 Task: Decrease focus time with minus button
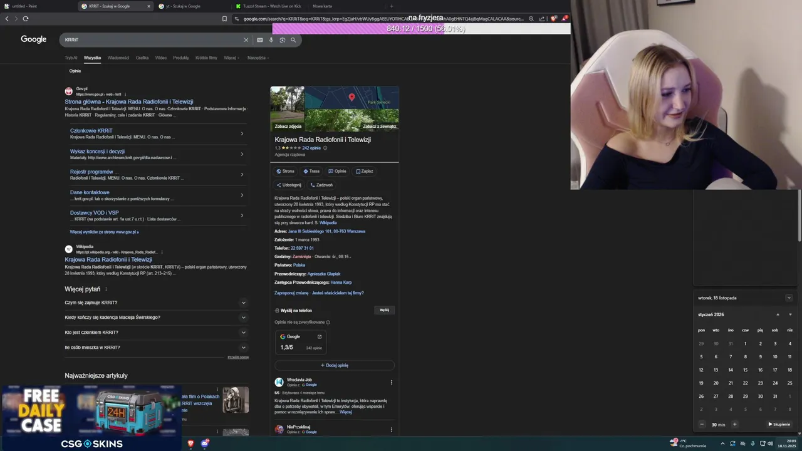702,424
